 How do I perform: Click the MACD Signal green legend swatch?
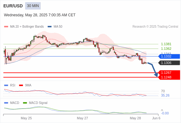(x=25, y=103)
